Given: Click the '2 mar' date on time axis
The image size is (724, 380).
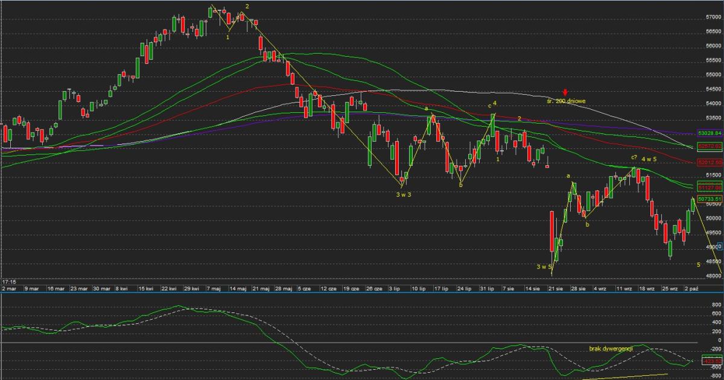Looking at the screenshot, I should click(8, 289).
